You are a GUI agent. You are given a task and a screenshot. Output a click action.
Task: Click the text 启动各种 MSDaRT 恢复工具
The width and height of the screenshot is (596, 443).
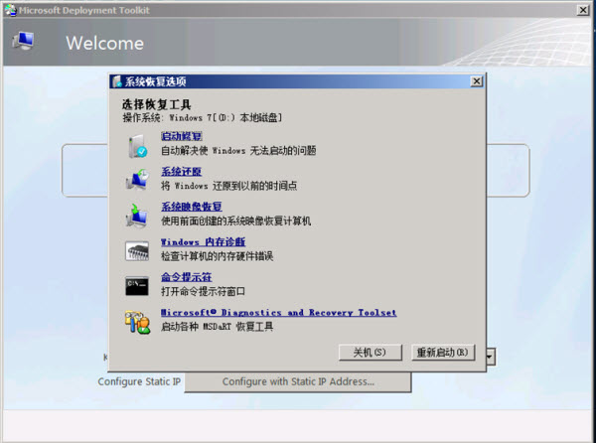click(217, 327)
